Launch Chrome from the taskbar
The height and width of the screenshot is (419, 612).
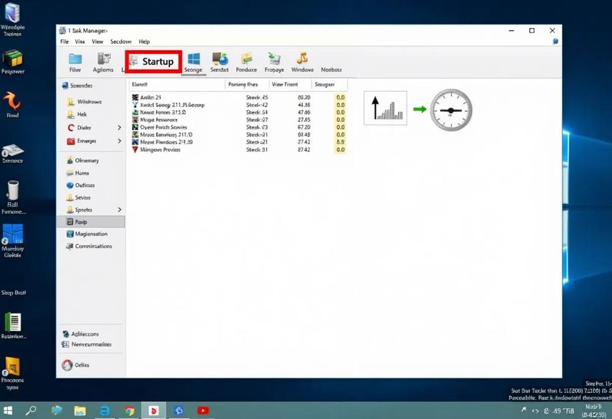130,411
